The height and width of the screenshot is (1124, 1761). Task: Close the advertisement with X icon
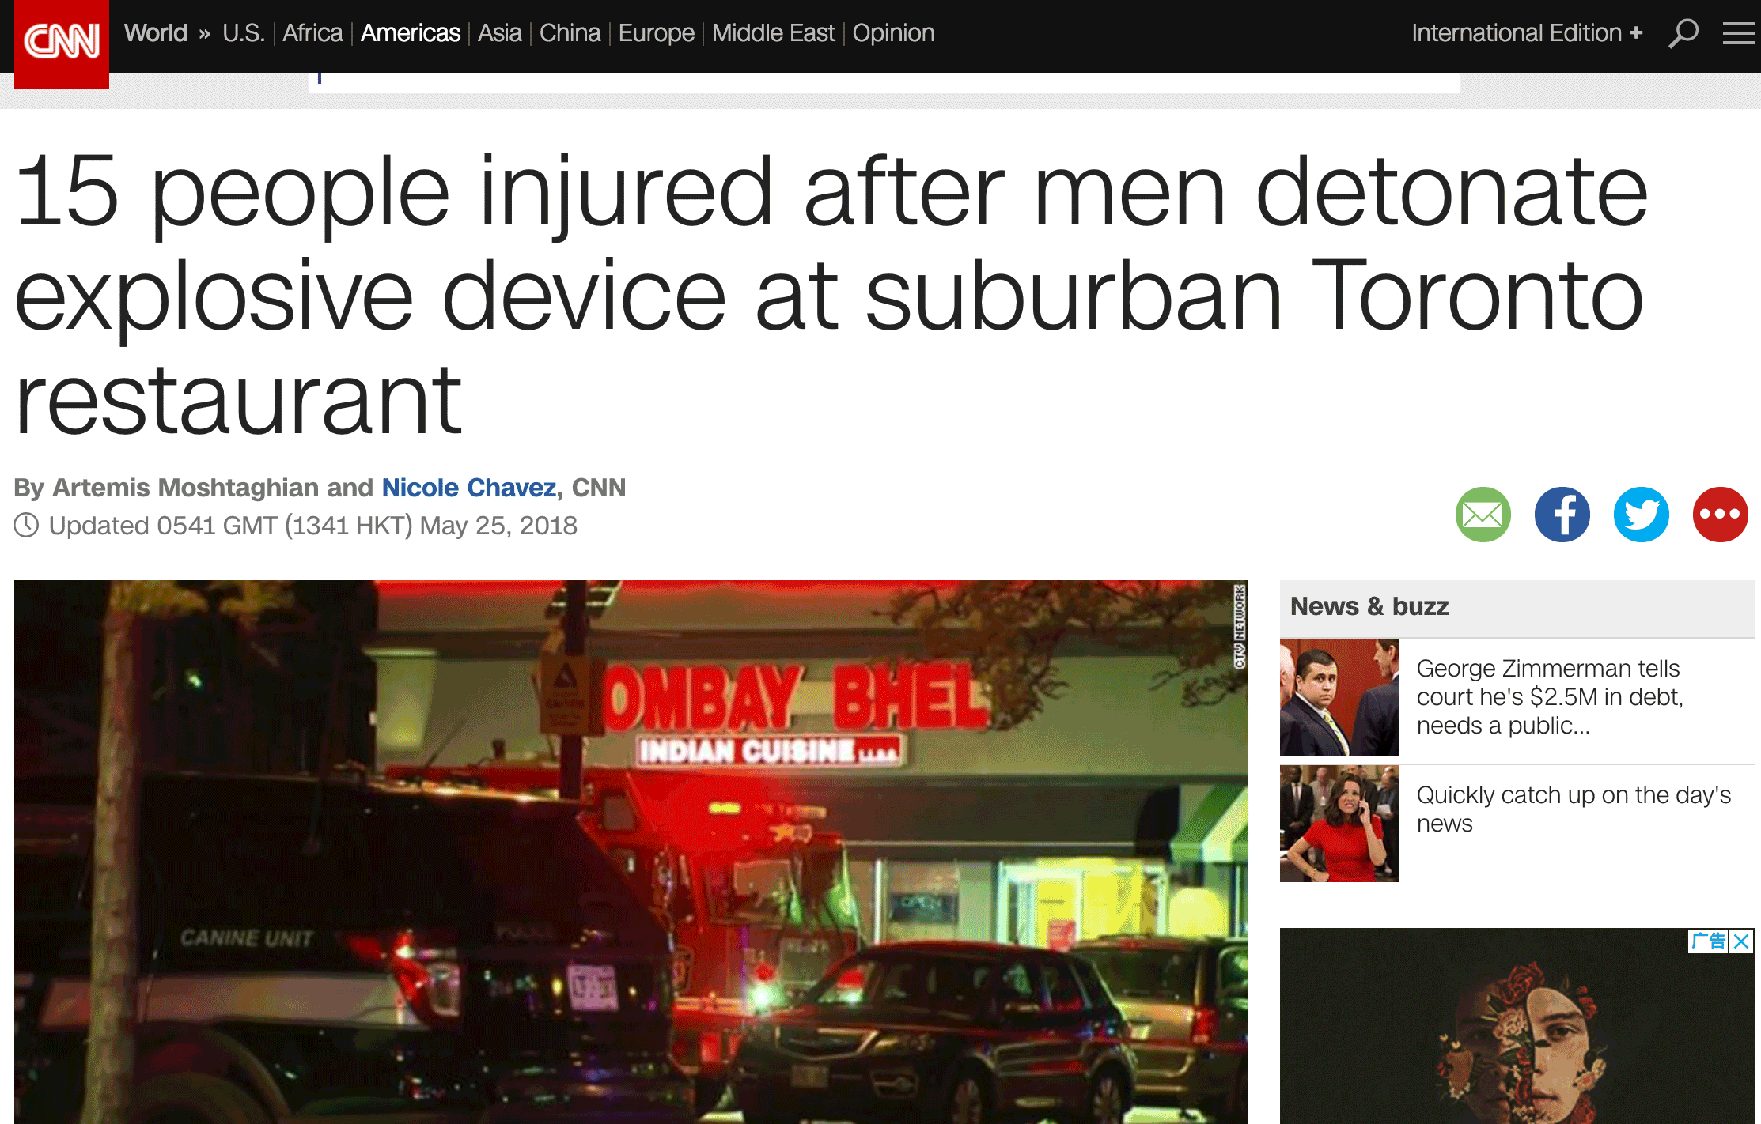click(1741, 941)
